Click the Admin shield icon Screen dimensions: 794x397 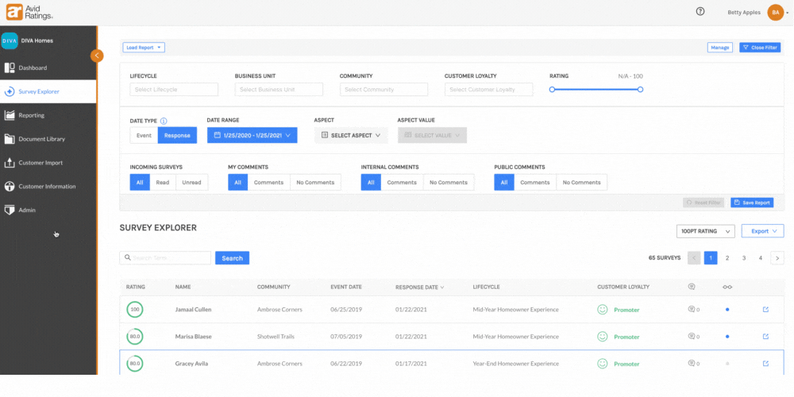pyautogui.click(x=9, y=210)
